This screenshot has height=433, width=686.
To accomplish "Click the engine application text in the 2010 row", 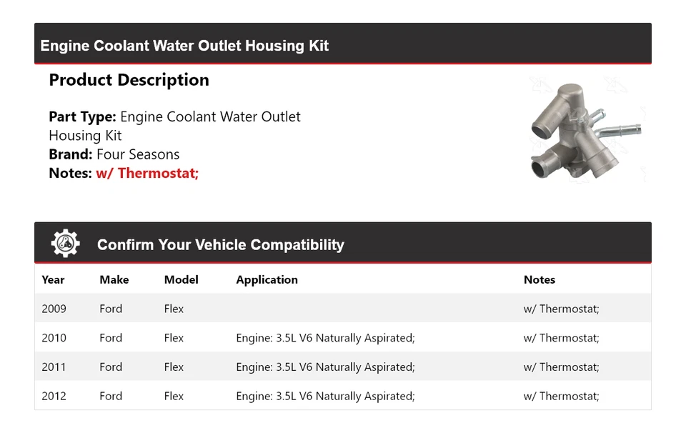I will 325,338.
